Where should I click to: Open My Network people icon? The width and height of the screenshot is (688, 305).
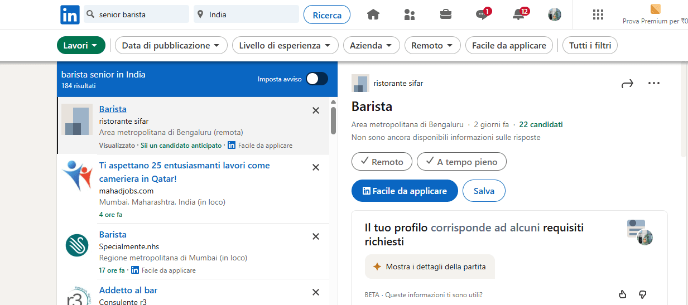(409, 15)
